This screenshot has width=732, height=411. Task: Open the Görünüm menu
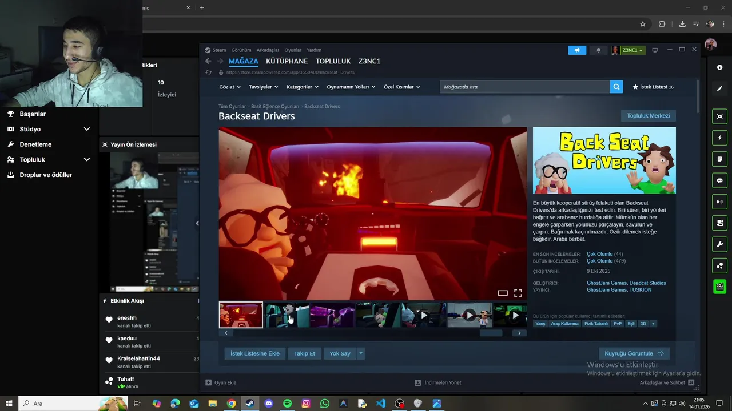click(241, 50)
